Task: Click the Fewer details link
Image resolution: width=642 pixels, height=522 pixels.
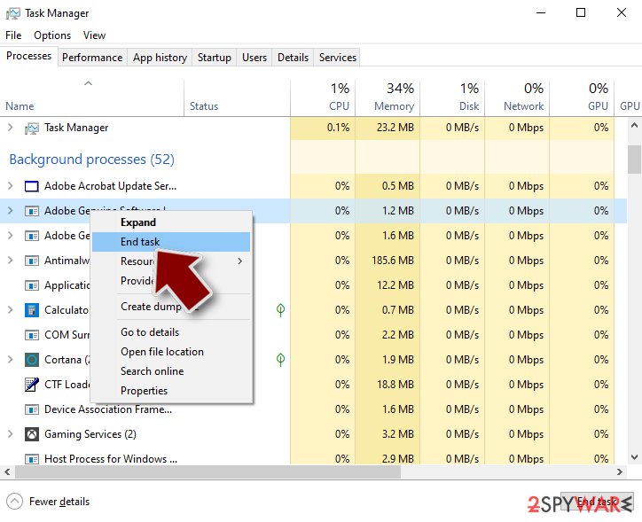Action: (x=59, y=502)
